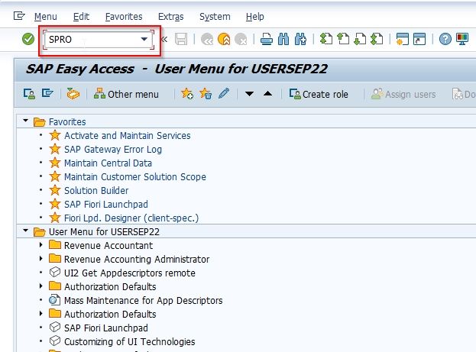
Task: Select UI2 Get Appdescriptors remote item
Action: [x=130, y=273]
